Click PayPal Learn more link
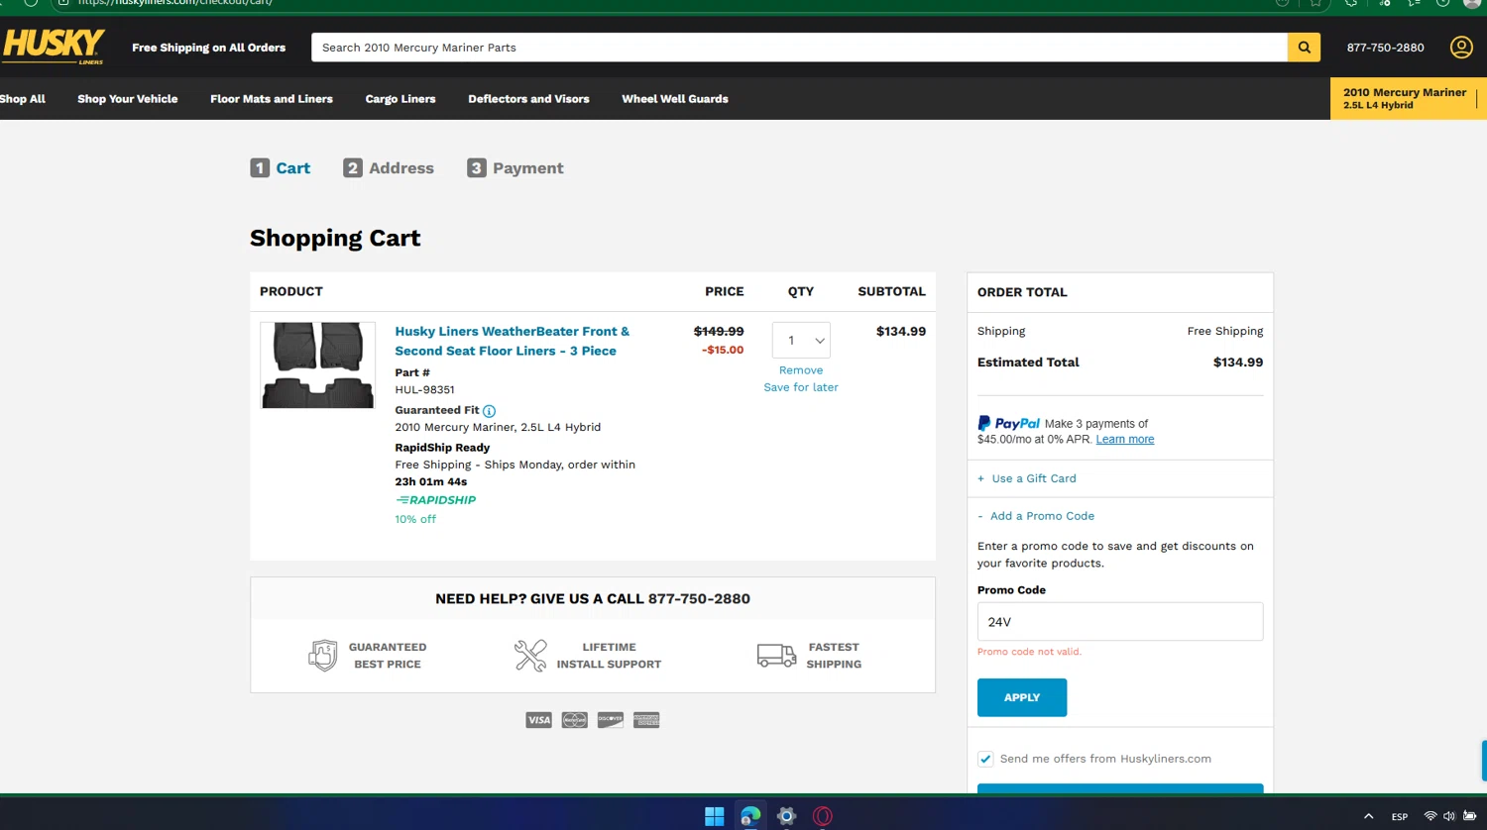Image resolution: width=1487 pixels, height=830 pixels. coord(1125,440)
